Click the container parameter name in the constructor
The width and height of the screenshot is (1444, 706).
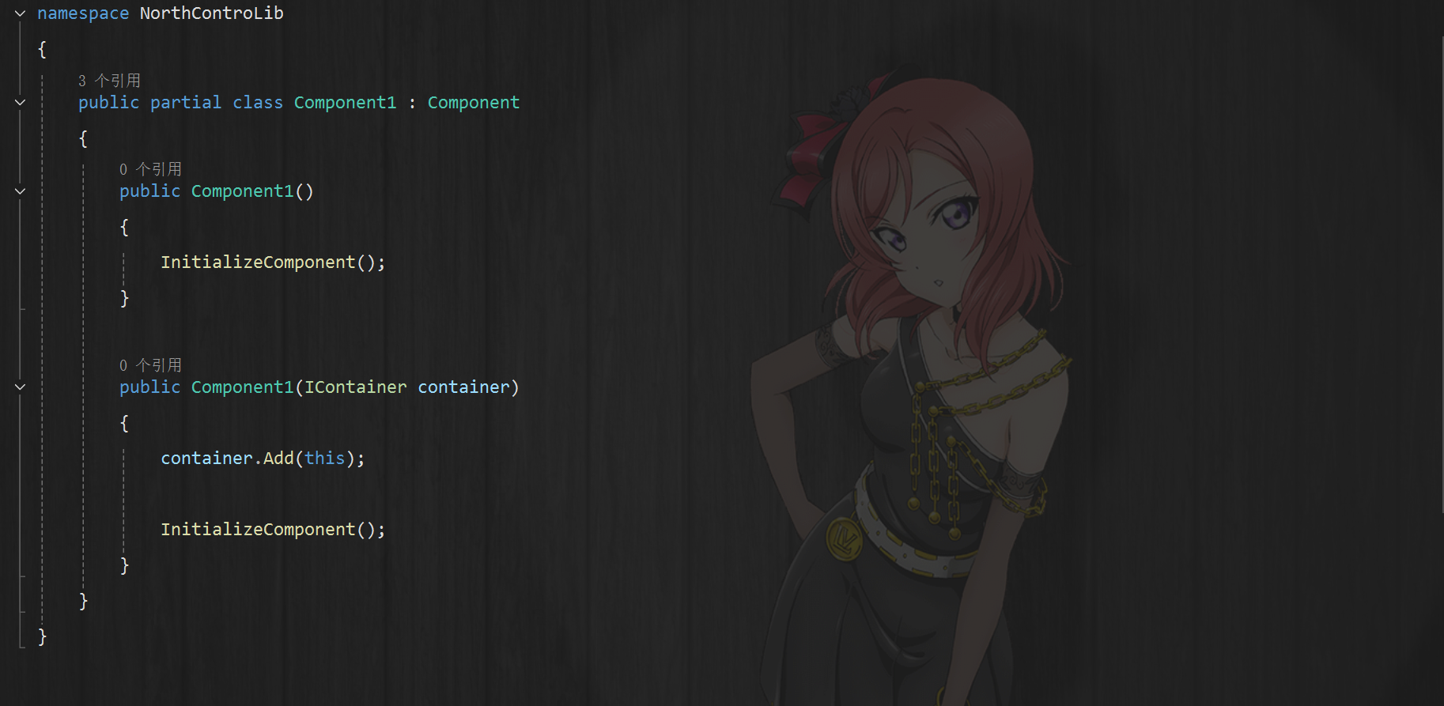tap(463, 387)
